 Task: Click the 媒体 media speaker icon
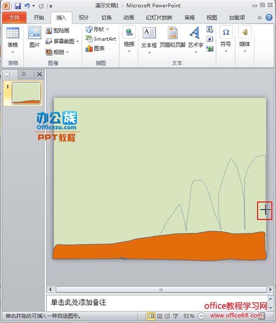245,32
